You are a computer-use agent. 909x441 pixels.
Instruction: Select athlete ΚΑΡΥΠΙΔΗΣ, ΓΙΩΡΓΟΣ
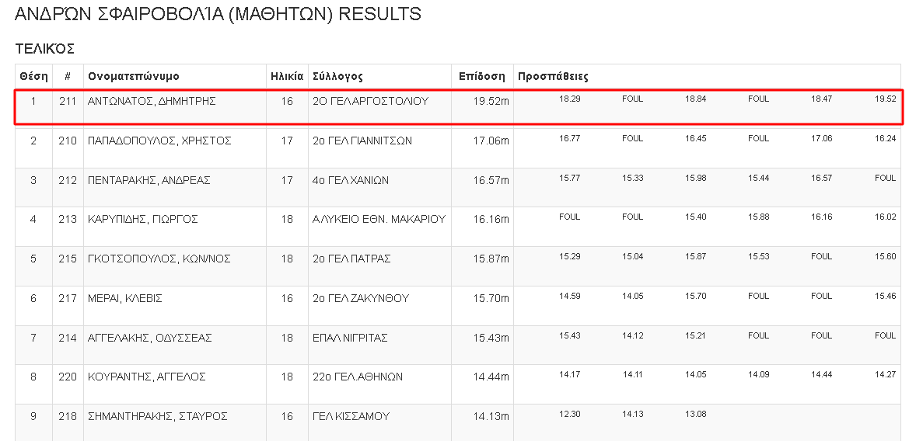[x=143, y=220]
